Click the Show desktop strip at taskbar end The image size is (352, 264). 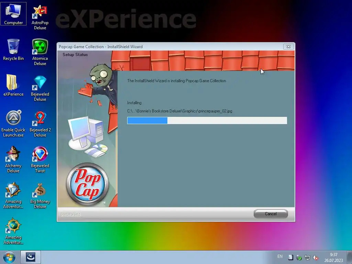click(x=350, y=257)
